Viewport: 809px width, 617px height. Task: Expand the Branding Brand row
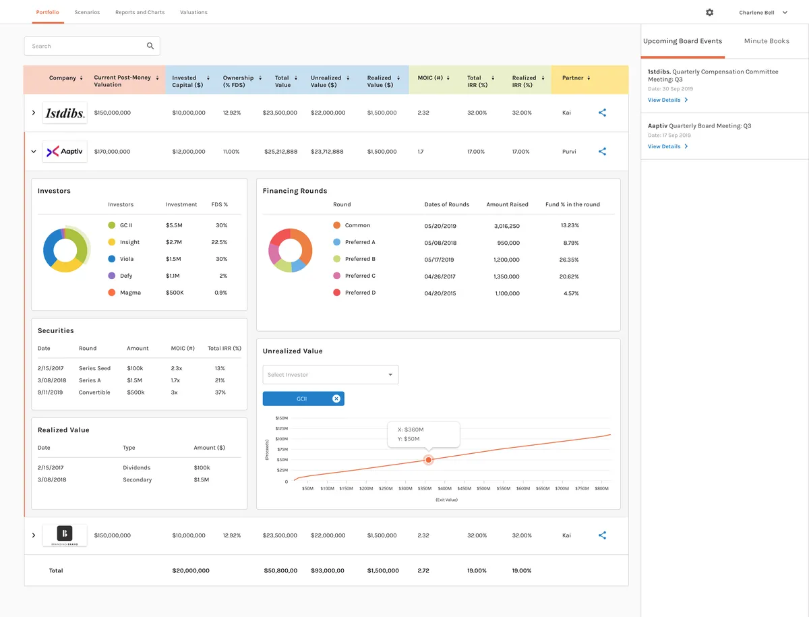pyautogui.click(x=34, y=535)
